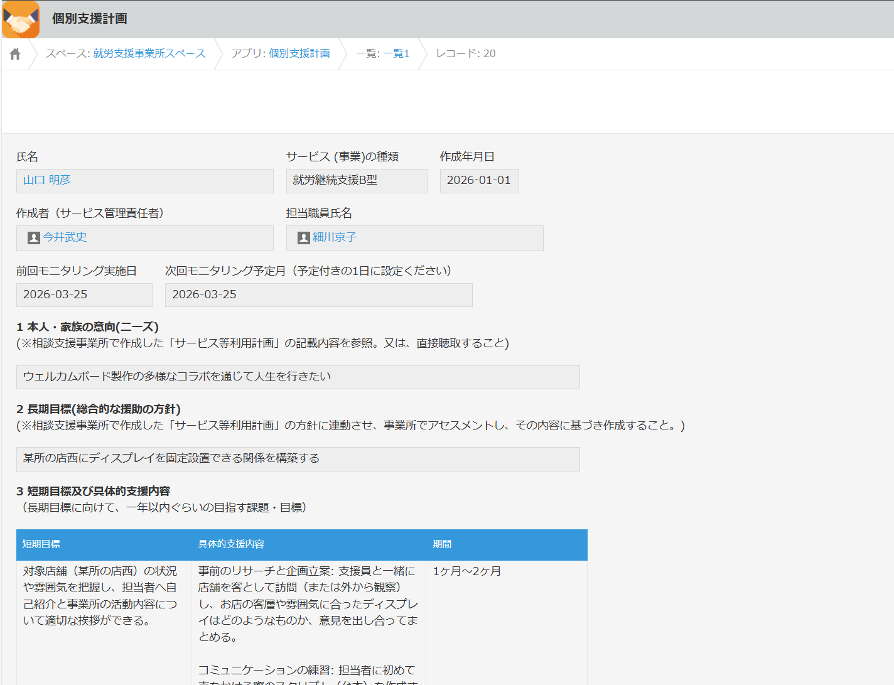
Task: Click the 氏名 field
Action: pyautogui.click(x=144, y=181)
